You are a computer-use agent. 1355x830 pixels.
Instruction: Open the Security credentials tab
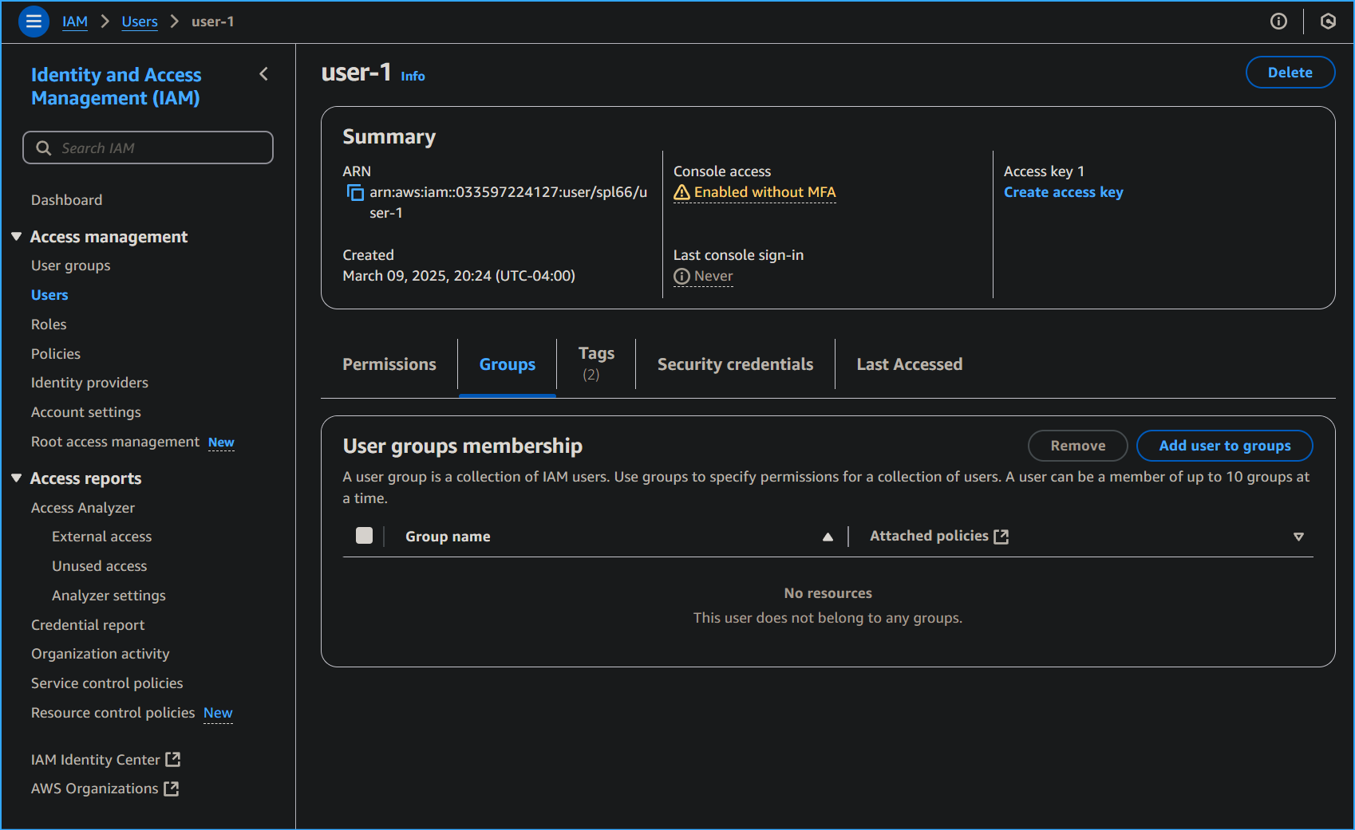(735, 364)
